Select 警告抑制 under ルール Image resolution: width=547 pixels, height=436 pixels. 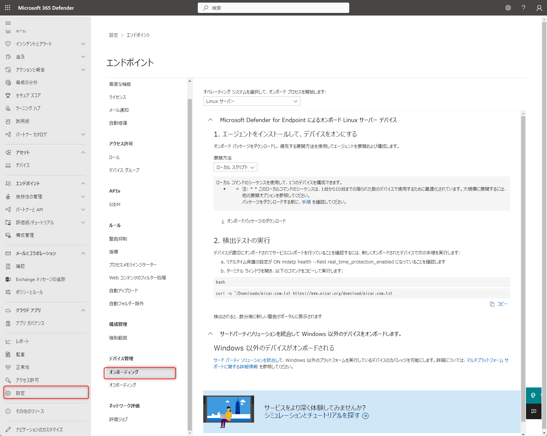(x=118, y=239)
